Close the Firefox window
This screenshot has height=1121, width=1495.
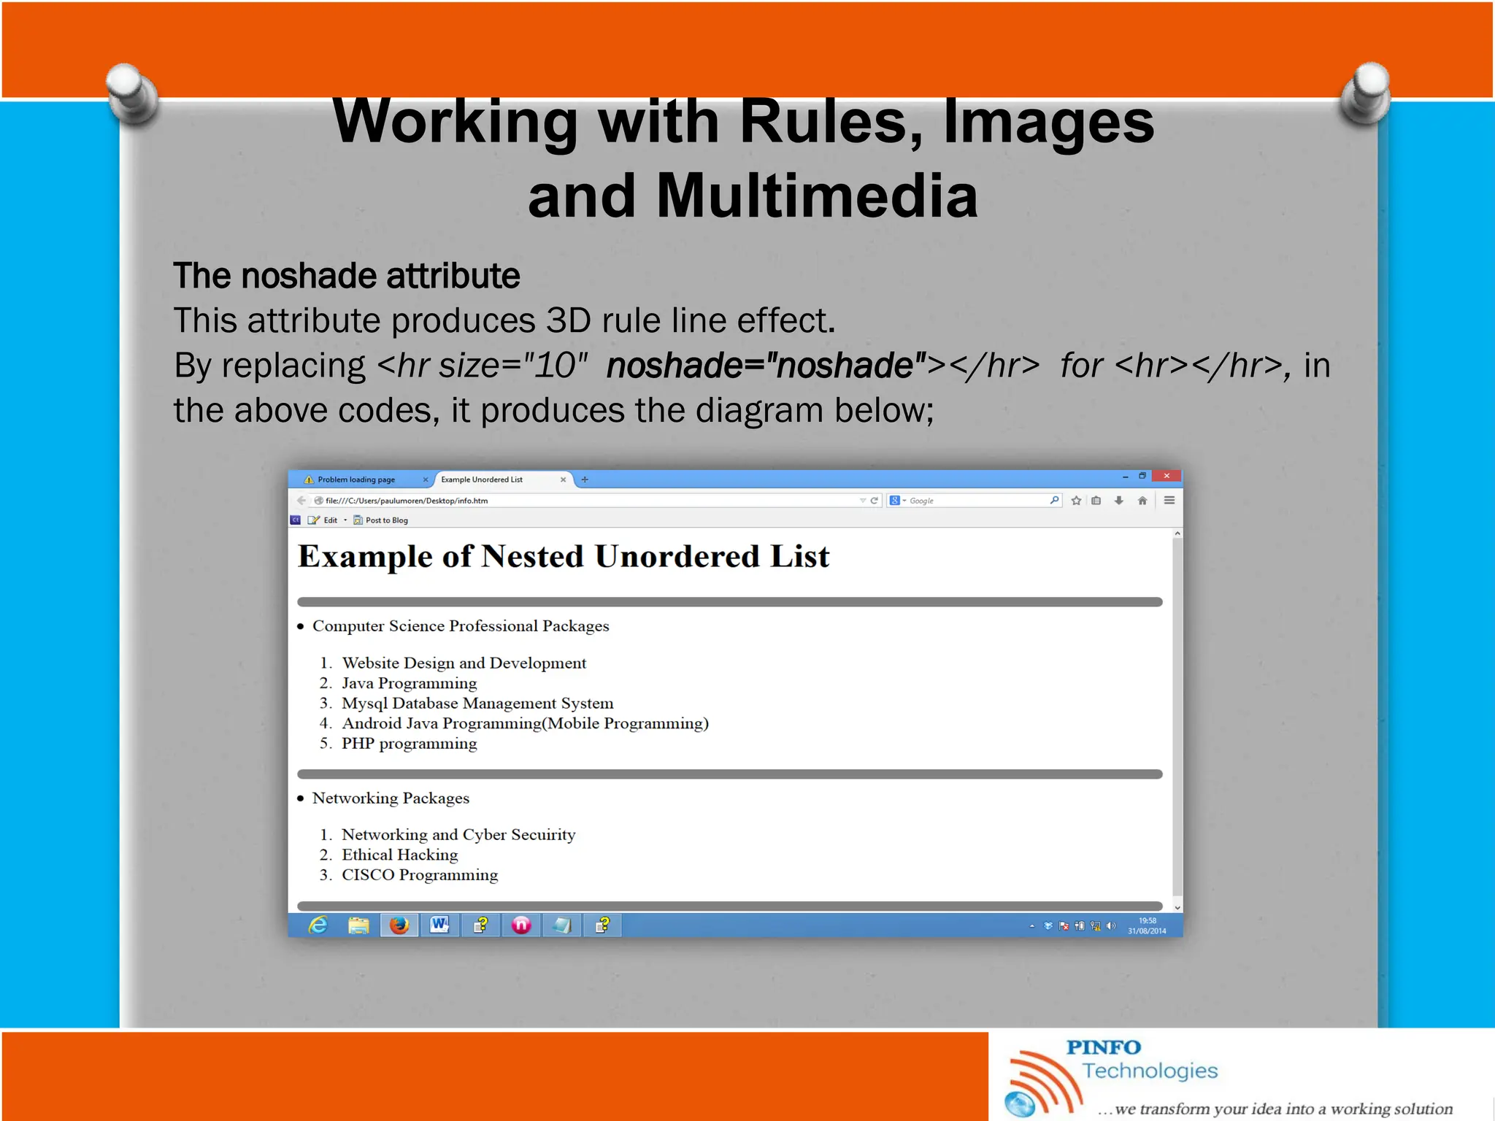coord(1167,476)
